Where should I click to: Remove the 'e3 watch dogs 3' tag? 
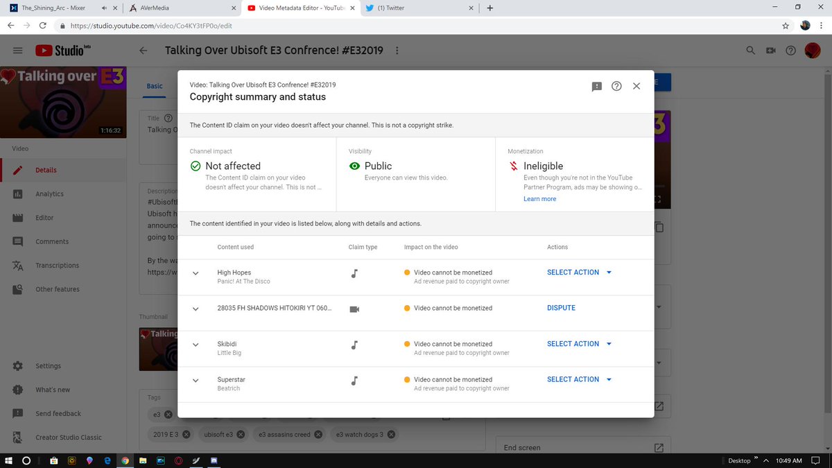tap(391, 435)
